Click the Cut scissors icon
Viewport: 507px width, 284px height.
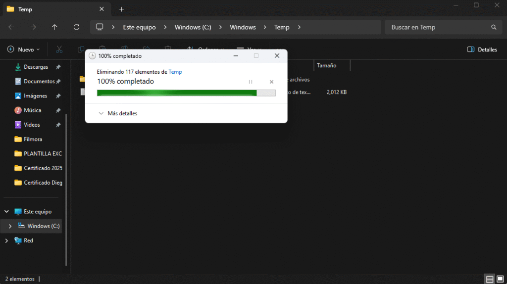click(59, 49)
